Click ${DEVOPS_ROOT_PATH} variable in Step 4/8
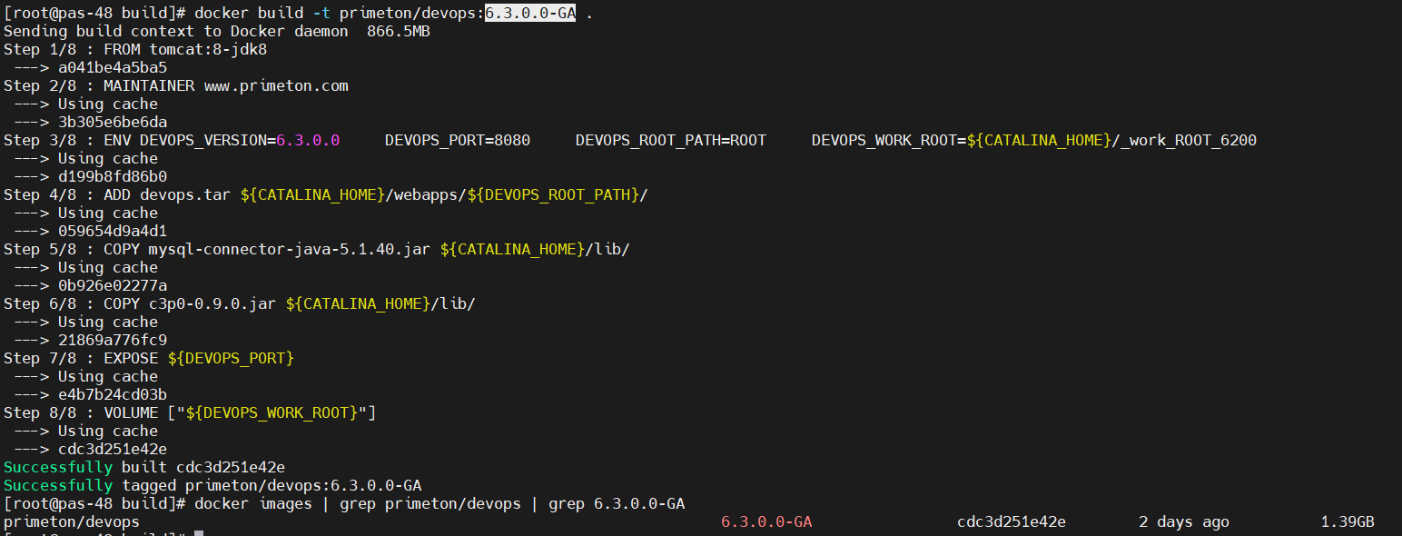Viewport: 1402px width, 536px height. (x=553, y=194)
